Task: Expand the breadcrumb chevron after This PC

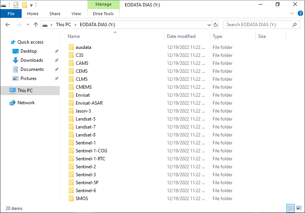Action: (75, 25)
